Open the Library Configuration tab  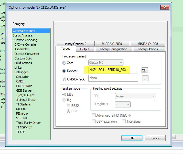coord(114,49)
